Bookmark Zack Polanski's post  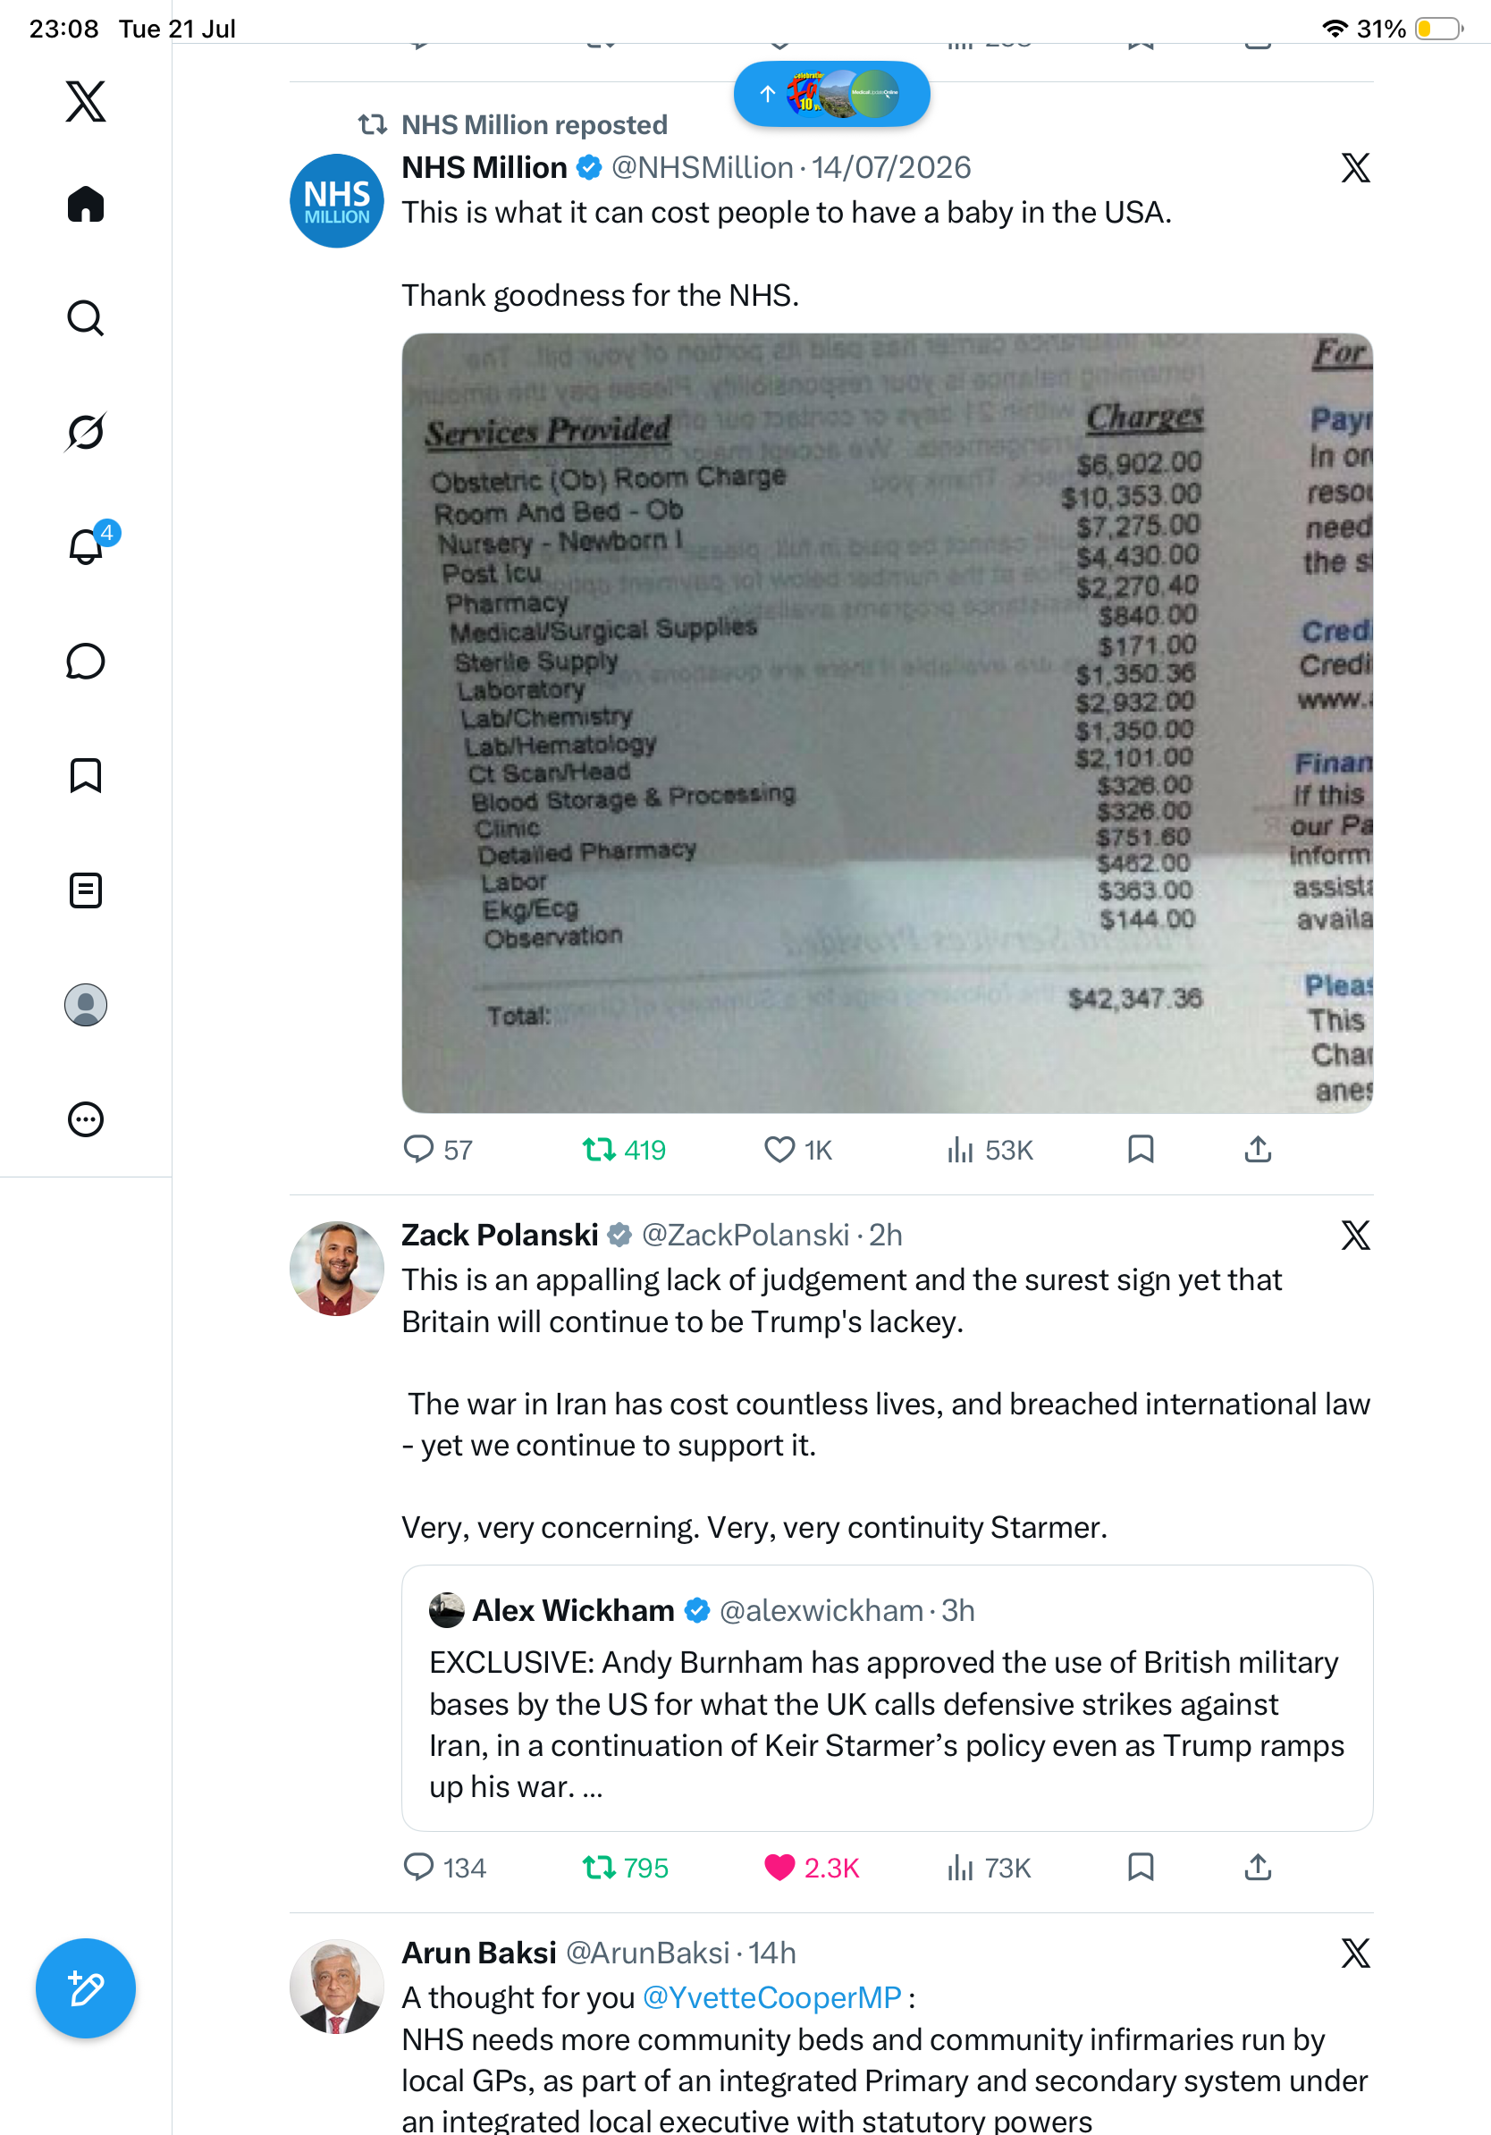point(1141,1867)
